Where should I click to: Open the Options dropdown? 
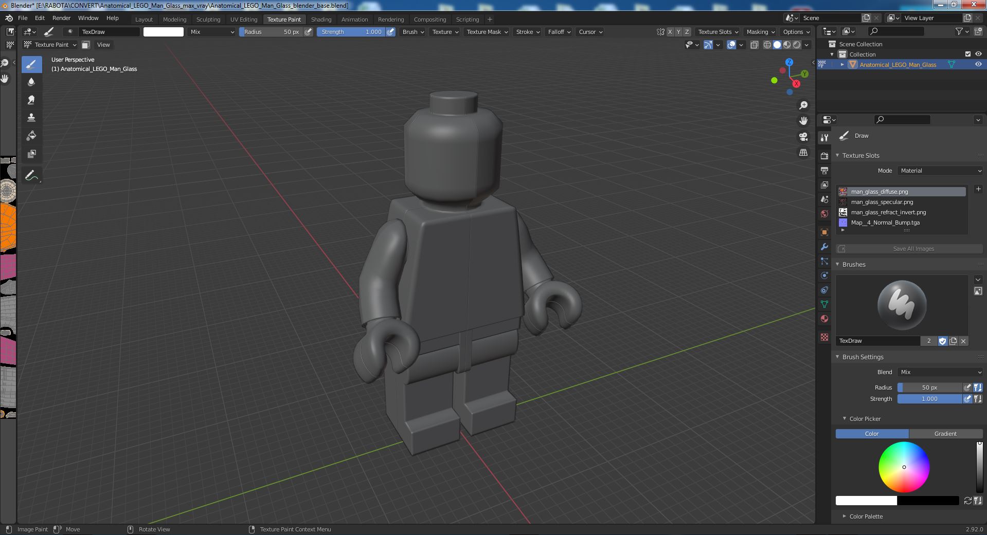tap(796, 32)
